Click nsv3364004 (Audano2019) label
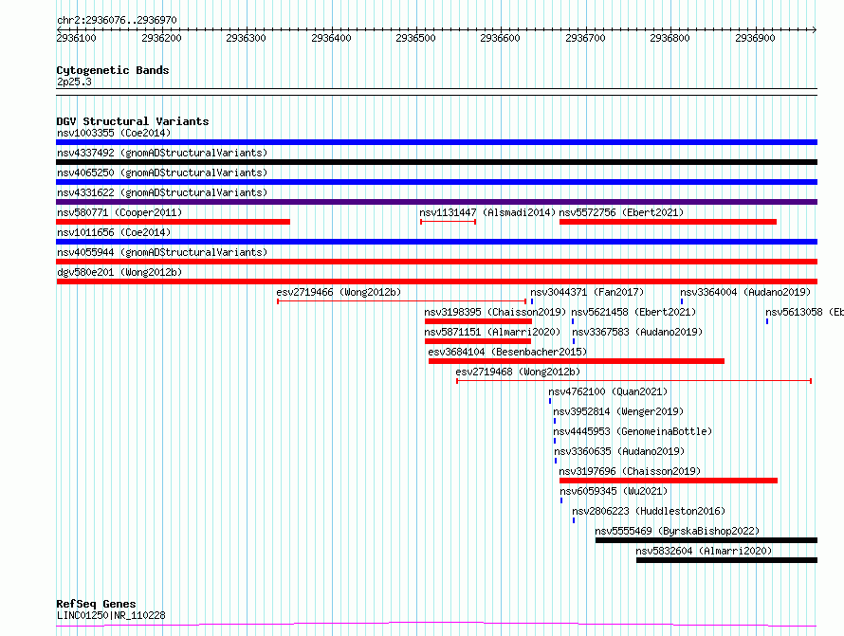The width and height of the screenshot is (844, 636). pos(745,292)
